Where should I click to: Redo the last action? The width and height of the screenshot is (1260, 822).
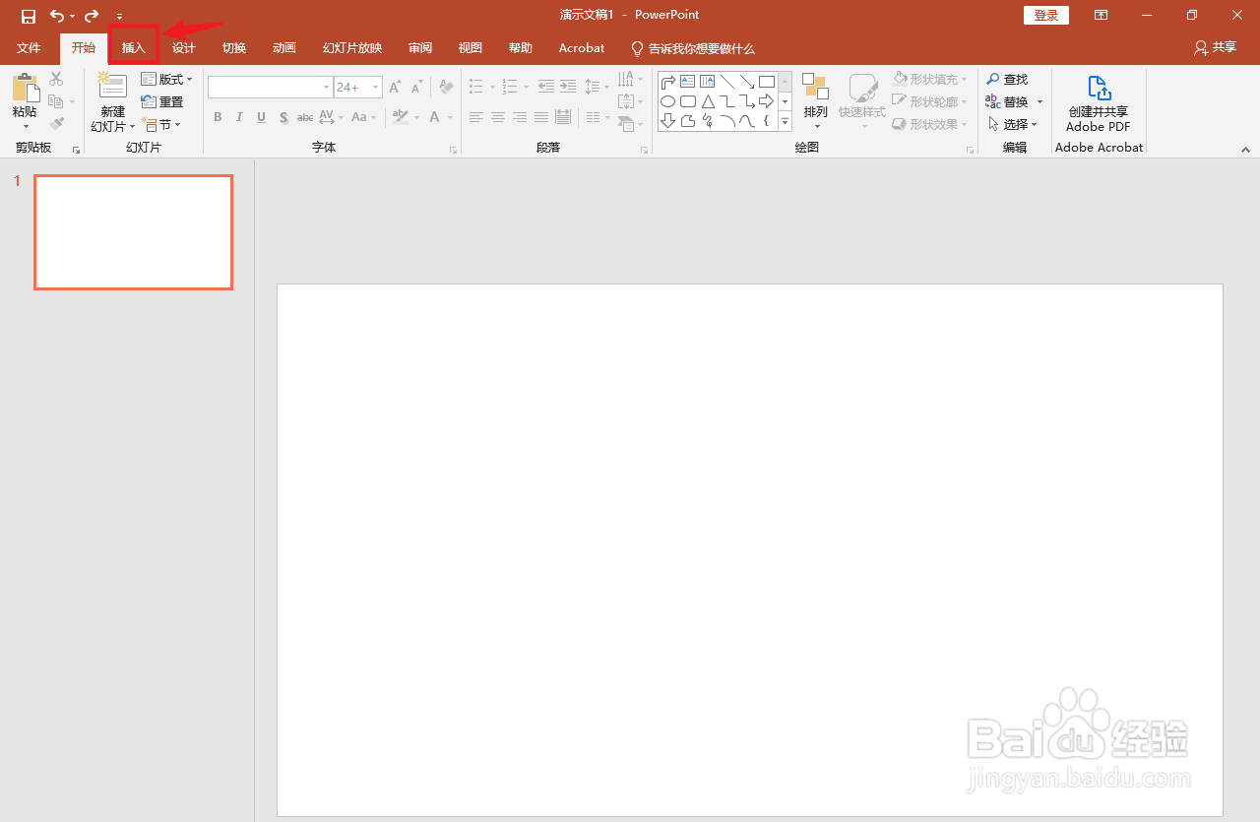[x=92, y=16]
